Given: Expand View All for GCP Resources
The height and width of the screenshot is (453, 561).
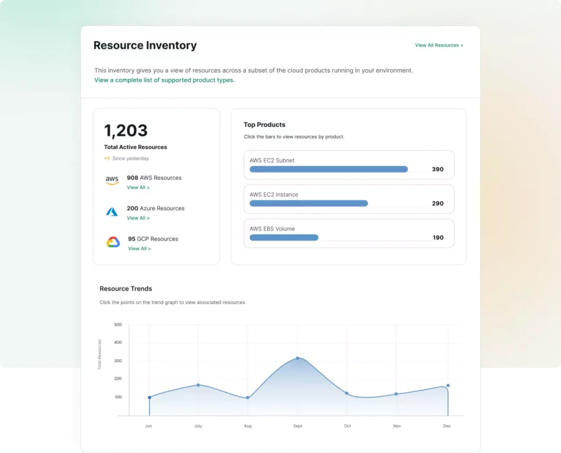Looking at the screenshot, I should [x=138, y=248].
